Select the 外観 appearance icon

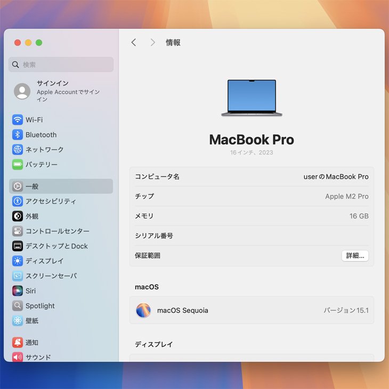coord(18,216)
